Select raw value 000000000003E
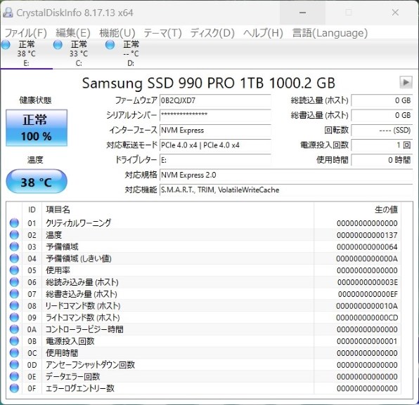The image size is (419, 405). 368,282
